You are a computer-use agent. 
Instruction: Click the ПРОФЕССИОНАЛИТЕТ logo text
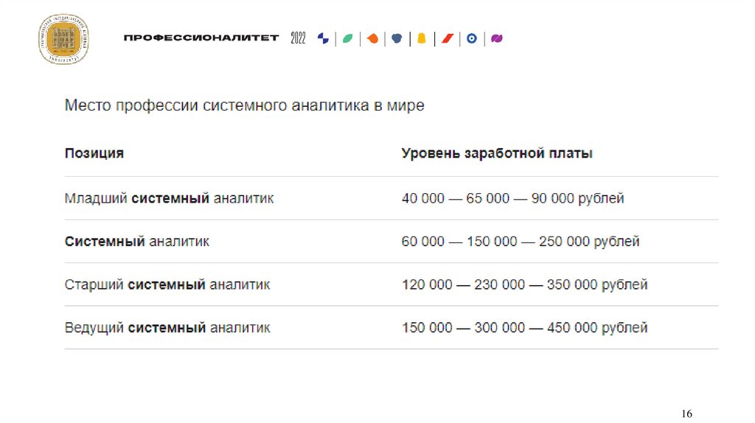click(201, 38)
